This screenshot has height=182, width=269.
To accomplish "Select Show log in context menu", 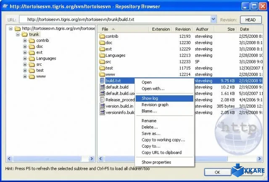I will (x=164, y=98).
